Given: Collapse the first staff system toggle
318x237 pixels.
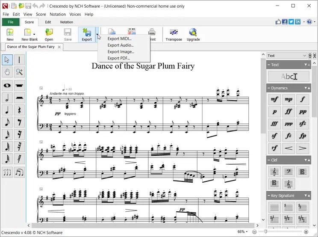Looking at the screenshot, I should [41, 88].
